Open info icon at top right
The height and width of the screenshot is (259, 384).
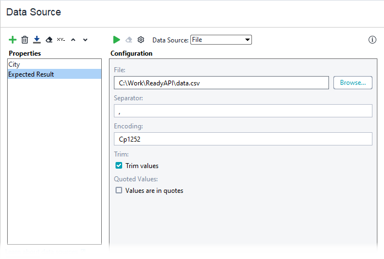(372, 40)
